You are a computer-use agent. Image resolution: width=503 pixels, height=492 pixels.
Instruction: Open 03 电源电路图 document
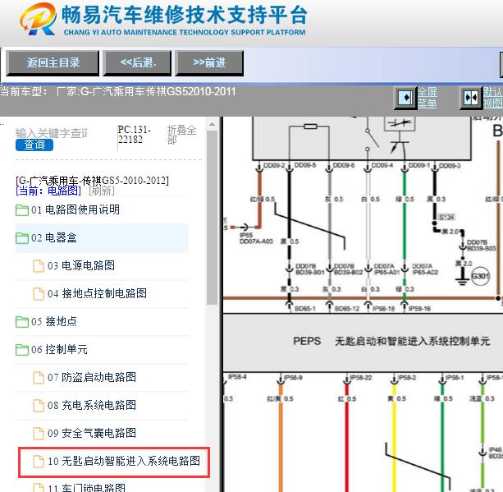click(81, 265)
